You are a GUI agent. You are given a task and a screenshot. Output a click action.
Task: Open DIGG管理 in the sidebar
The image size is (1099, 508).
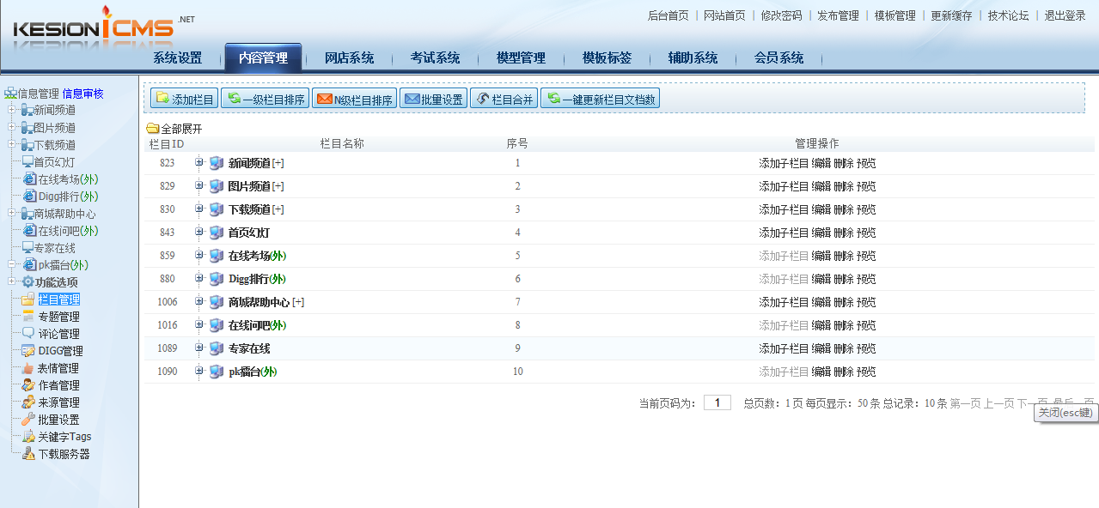[60, 351]
